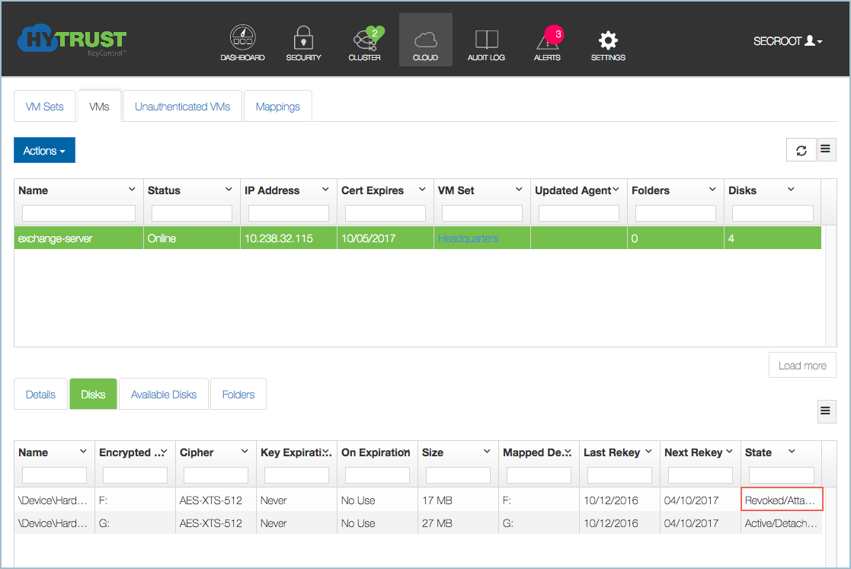Open the Settings gear icon
This screenshot has width=851, height=569.
pos(608,41)
